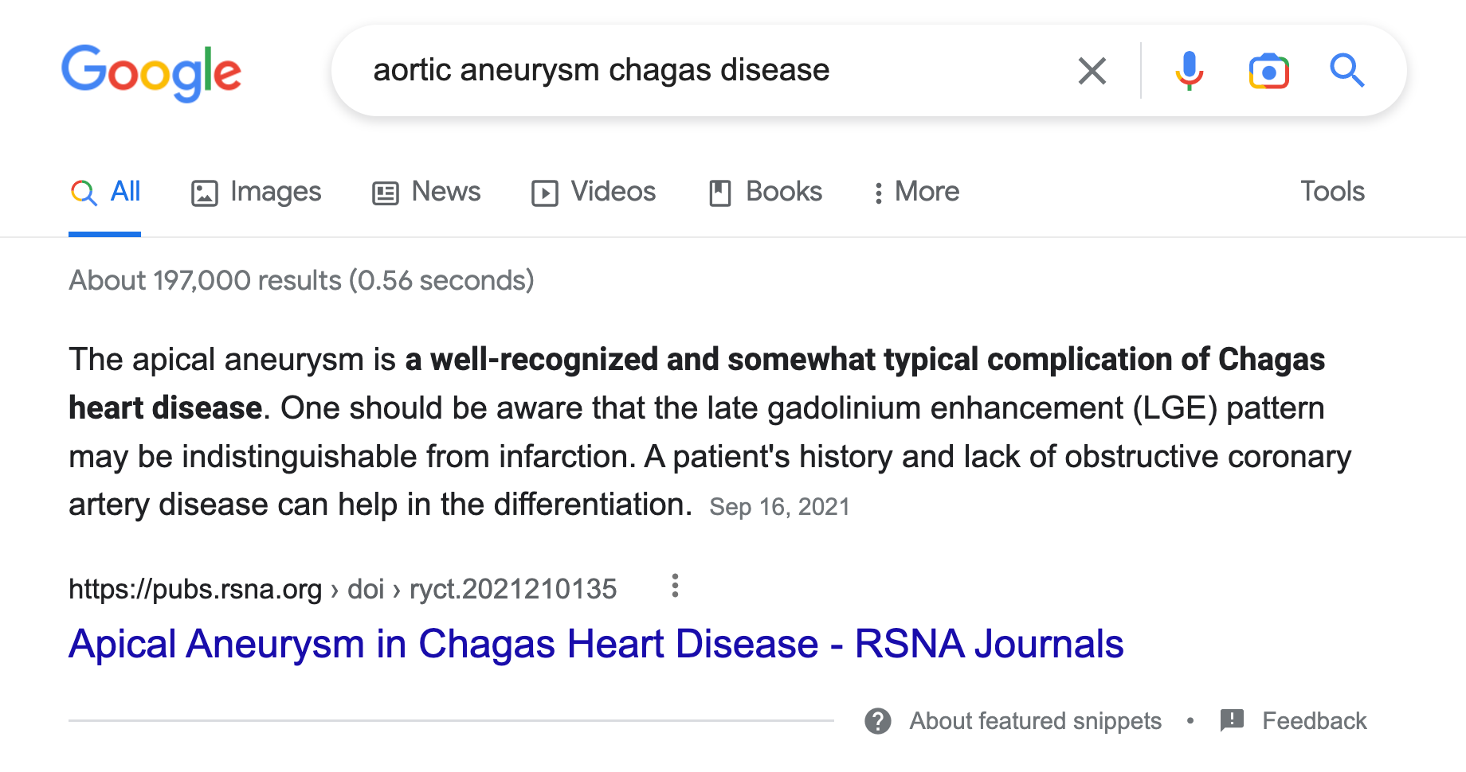Start voice search with microphone icon
The width and height of the screenshot is (1466, 772).
[1189, 71]
